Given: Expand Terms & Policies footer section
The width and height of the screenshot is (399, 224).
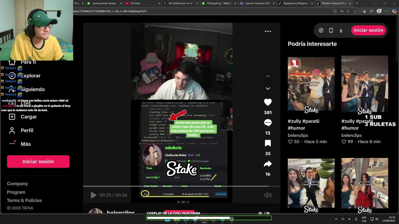Looking at the screenshot, I should click(24, 200).
